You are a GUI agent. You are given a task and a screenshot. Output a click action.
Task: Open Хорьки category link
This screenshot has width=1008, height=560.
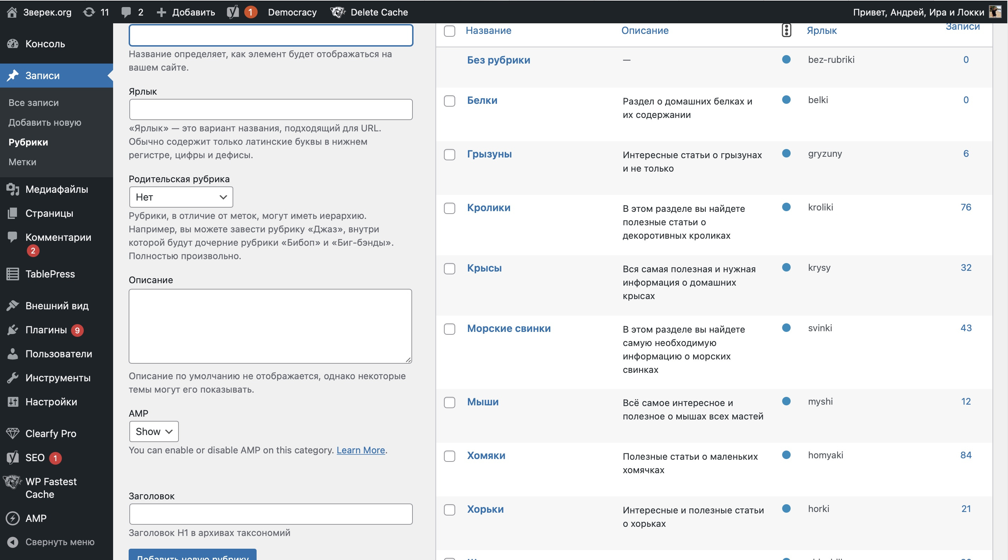click(485, 509)
